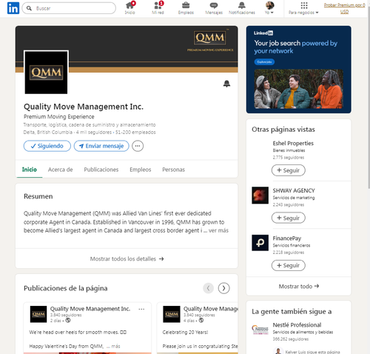Open SHWAY AGENCY page link
Image resolution: width=370 pixels, height=354 pixels.
[x=294, y=190]
